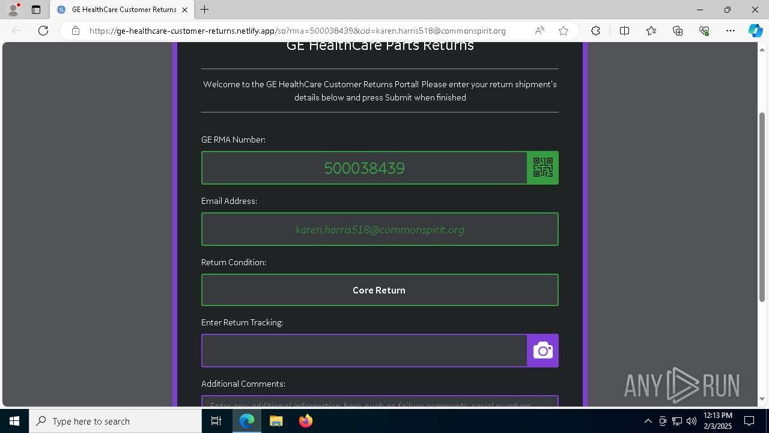This screenshot has height=433, width=769.
Task: Open the network status tray icon
Action: [x=676, y=421]
